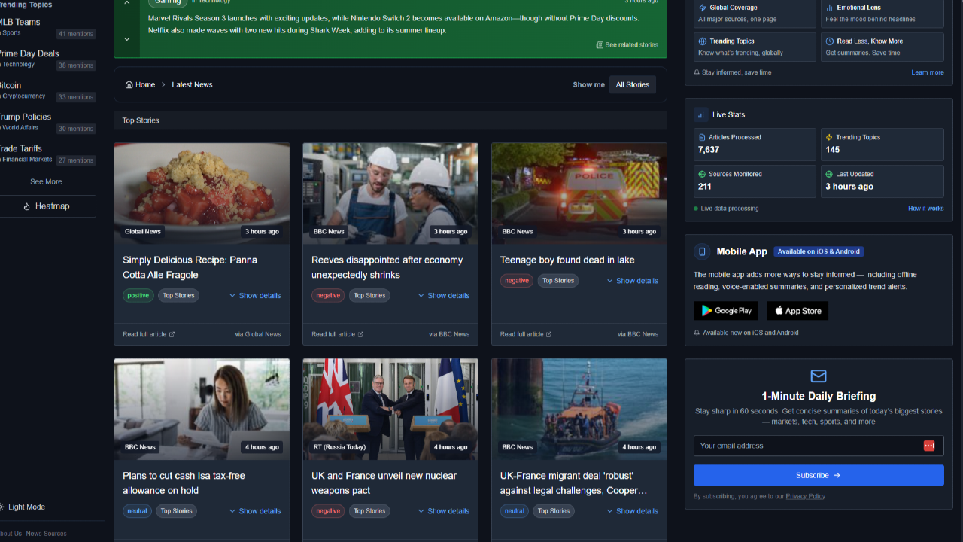Click the 41 mentions badge for MLB Teams
This screenshot has width=963, height=542.
click(76, 34)
